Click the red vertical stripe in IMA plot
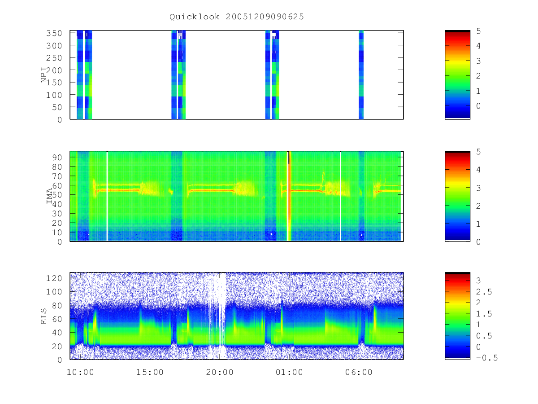 (289, 196)
